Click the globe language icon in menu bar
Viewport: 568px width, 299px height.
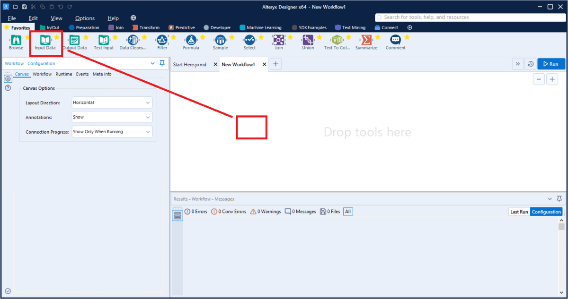point(133,18)
